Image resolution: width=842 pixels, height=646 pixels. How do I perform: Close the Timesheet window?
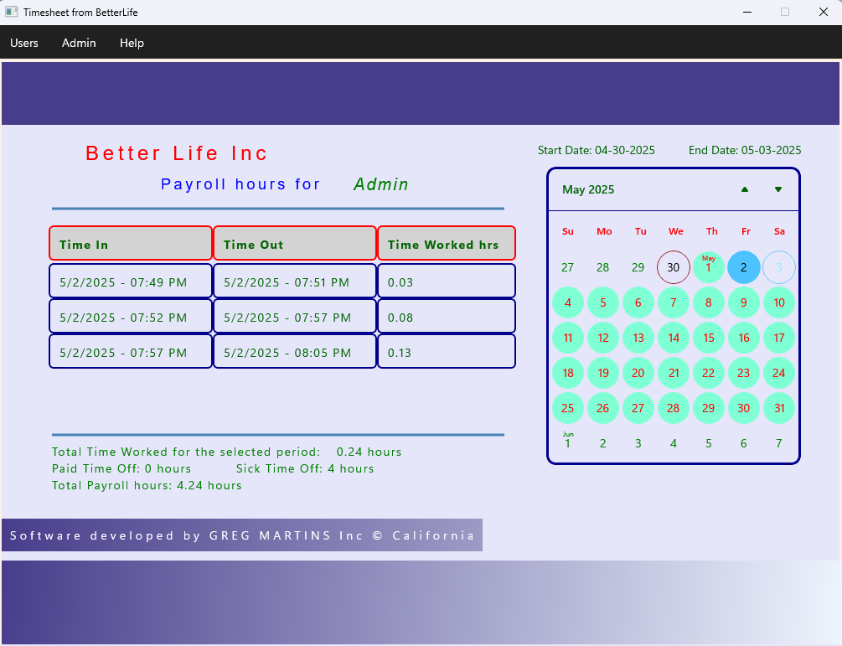(823, 12)
